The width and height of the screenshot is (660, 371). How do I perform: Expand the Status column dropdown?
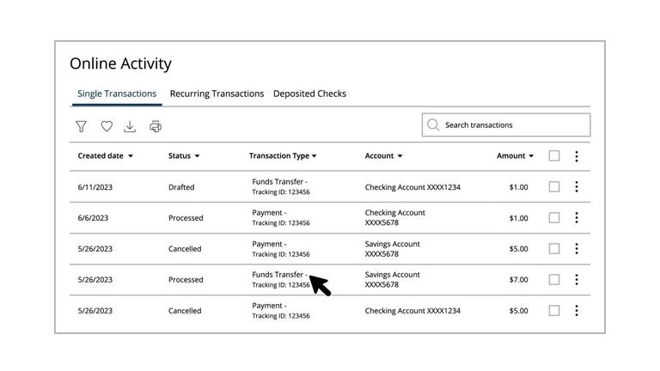pos(197,156)
